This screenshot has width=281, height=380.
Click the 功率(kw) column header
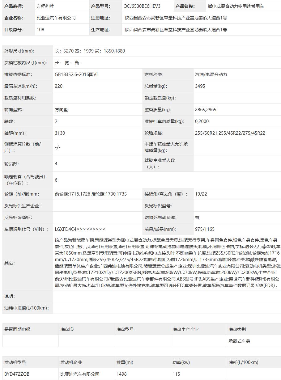[x=181, y=362]
